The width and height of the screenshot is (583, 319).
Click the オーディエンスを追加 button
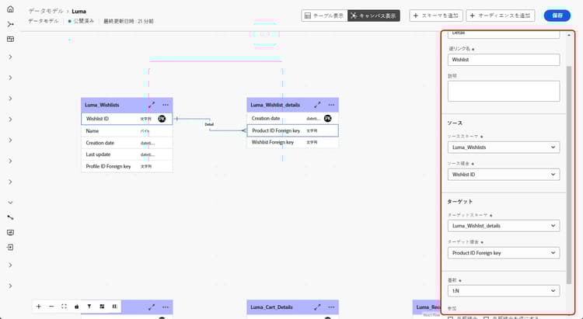[x=500, y=16]
